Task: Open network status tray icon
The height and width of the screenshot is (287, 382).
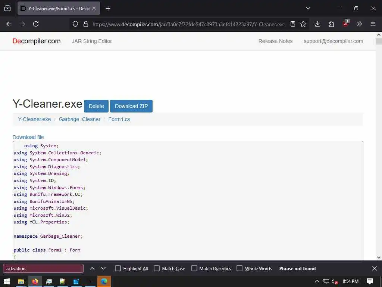Action: tap(326, 281)
